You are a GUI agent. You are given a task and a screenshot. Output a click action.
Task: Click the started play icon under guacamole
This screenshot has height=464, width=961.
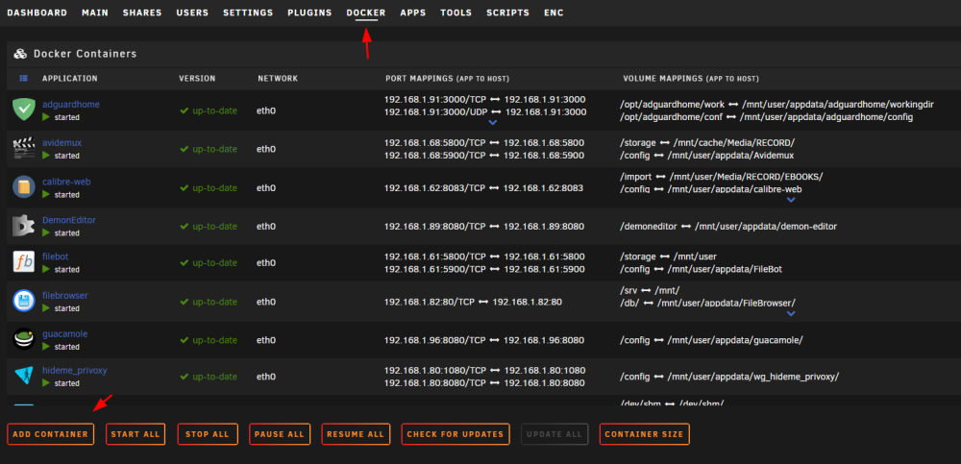tap(46, 346)
